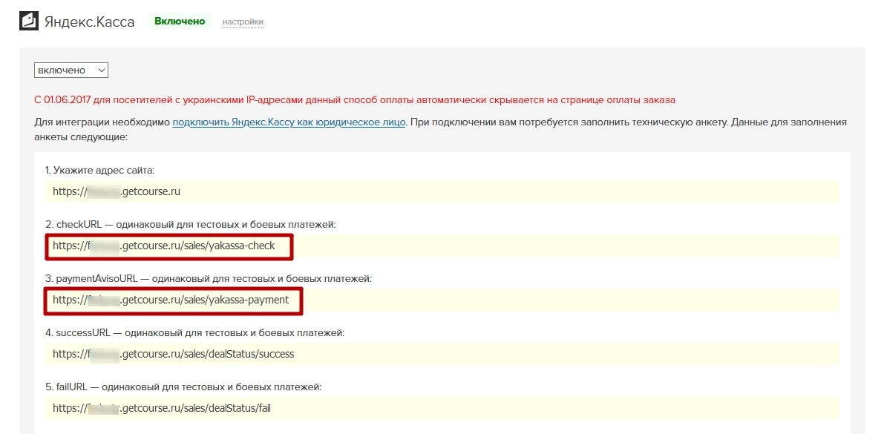The image size is (884, 434).
Task: Select the dealStatus/success URL field
Action: [x=442, y=354]
